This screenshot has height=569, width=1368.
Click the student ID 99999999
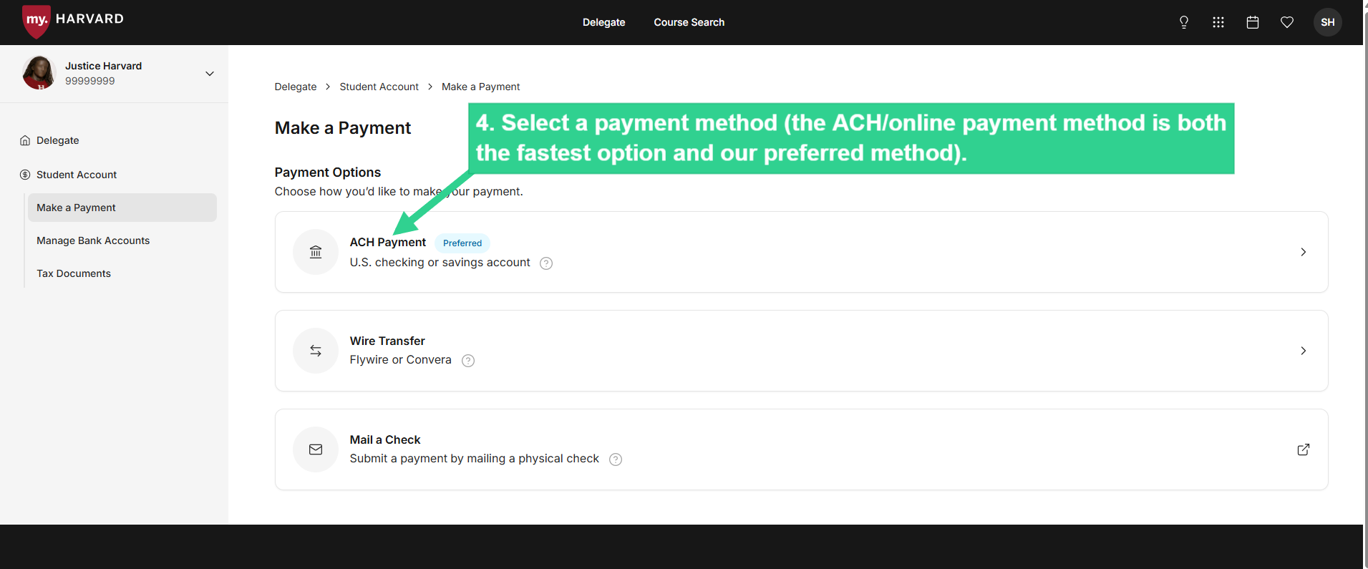click(x=90, y=81)
